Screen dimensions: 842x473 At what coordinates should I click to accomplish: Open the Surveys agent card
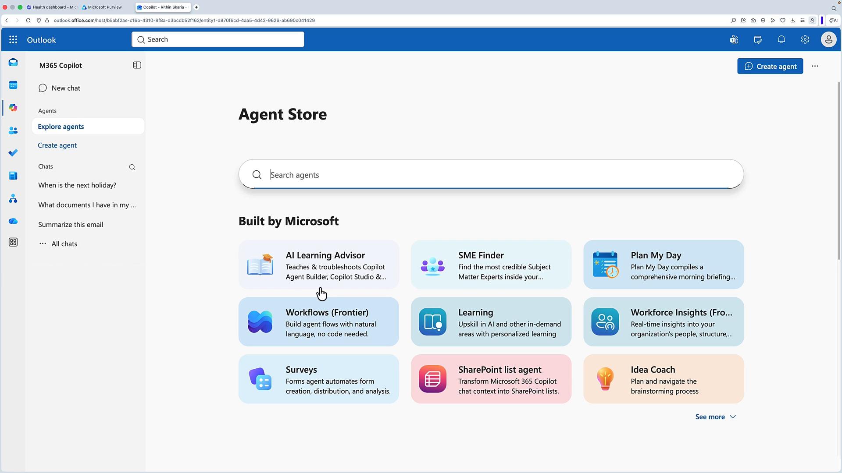[319, 379]
